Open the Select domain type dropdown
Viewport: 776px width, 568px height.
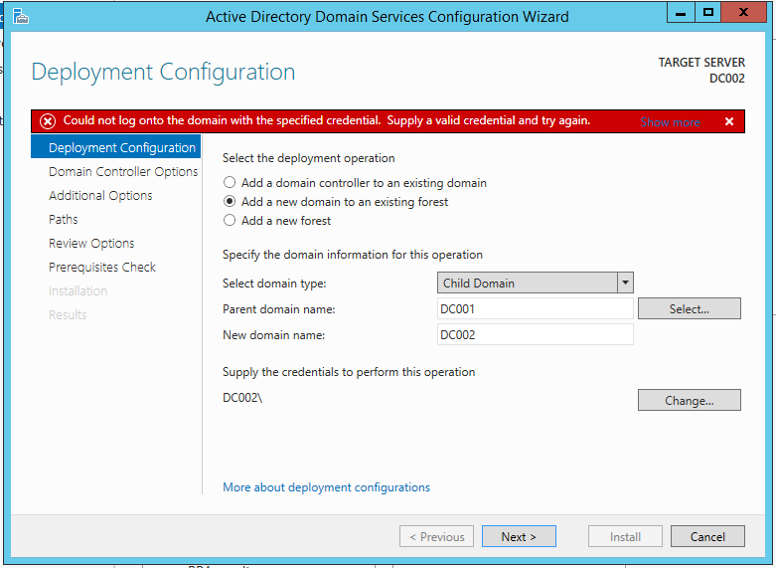click(535, 284)
